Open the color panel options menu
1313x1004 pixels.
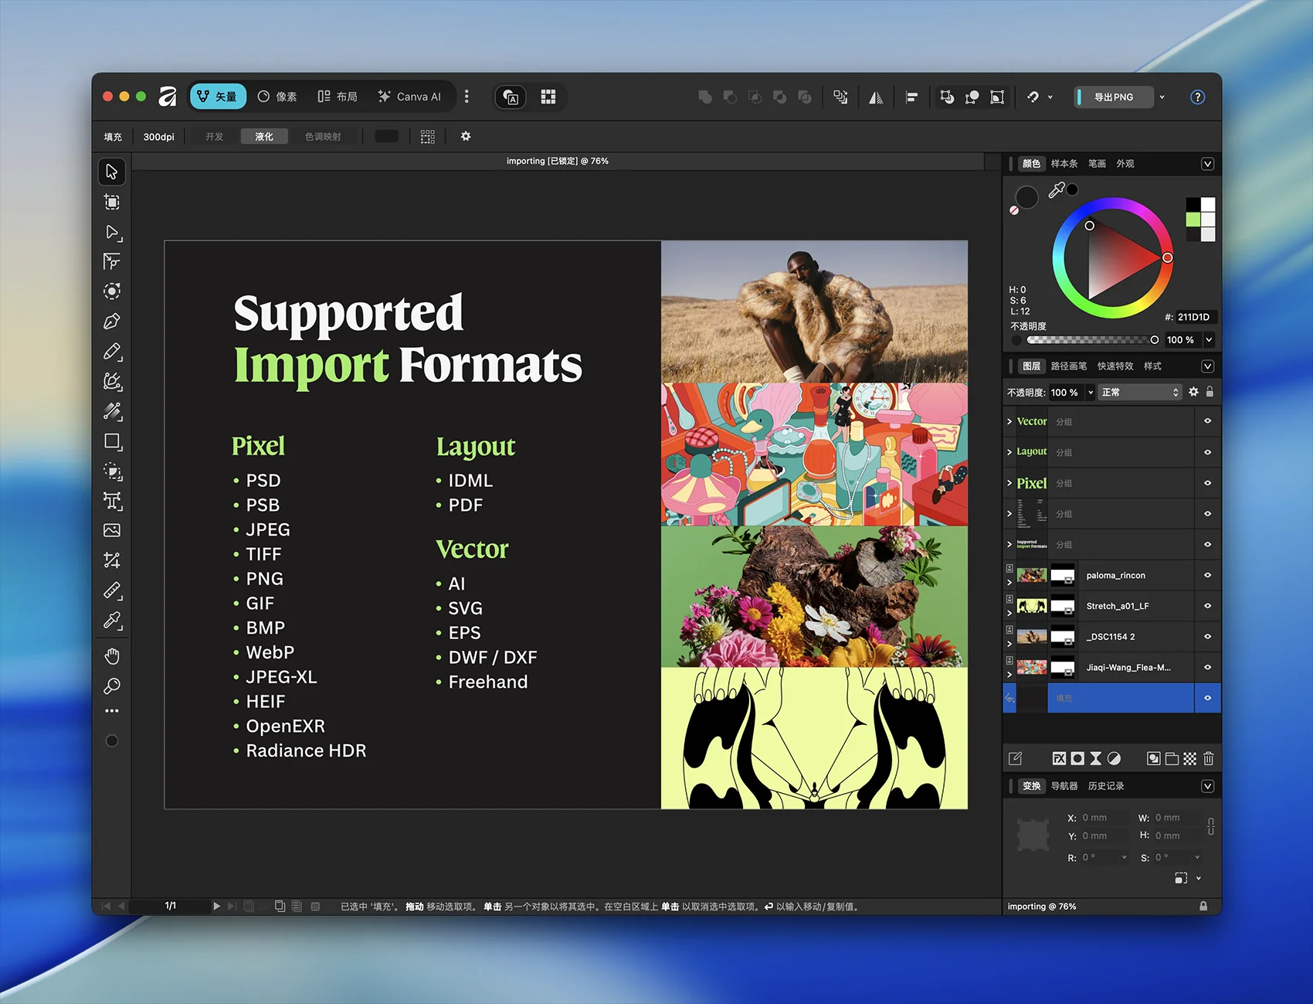pos(1208,164)
